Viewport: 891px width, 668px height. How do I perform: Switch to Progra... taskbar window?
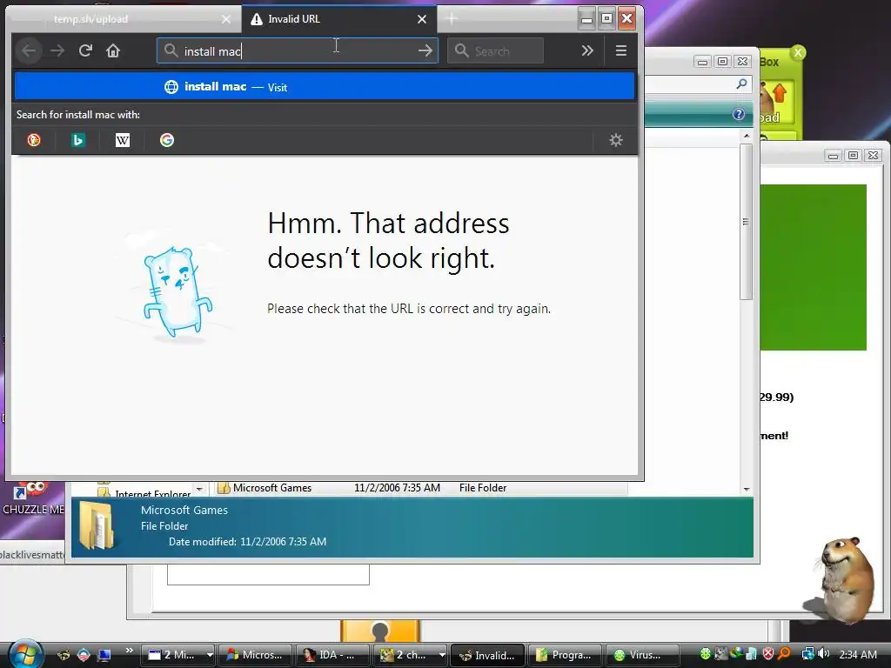(564, 655)
